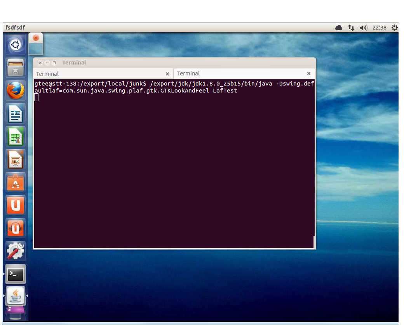
Task: Switch to the first Terminal tab
Action: coord(97,74)
